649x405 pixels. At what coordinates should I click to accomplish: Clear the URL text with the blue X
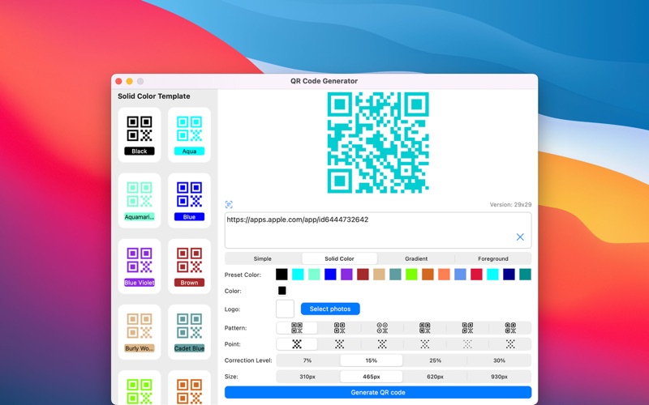pos(520,237)
